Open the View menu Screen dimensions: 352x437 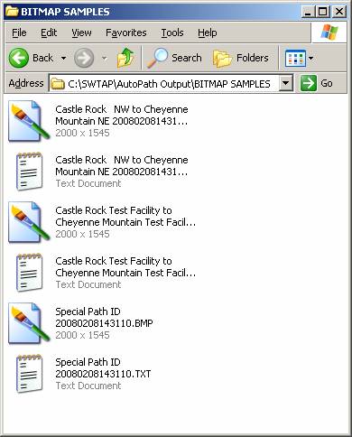(81, 33)
